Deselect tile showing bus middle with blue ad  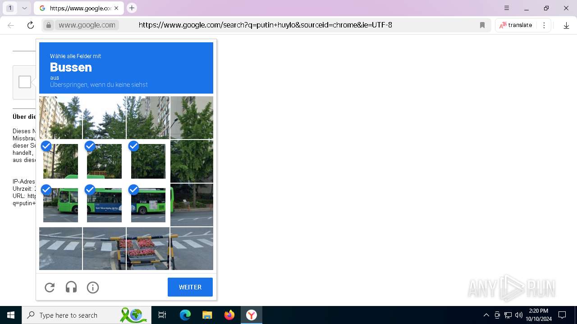104,205
